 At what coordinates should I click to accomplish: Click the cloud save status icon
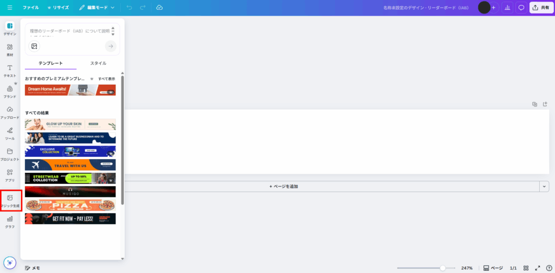click(159, 8)
